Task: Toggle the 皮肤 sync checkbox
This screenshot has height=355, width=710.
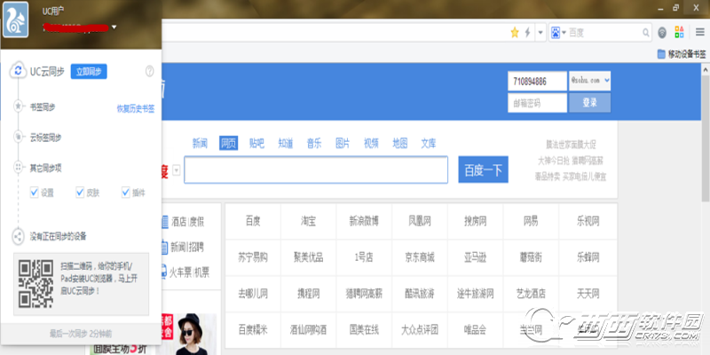Action: coord(80,192)
